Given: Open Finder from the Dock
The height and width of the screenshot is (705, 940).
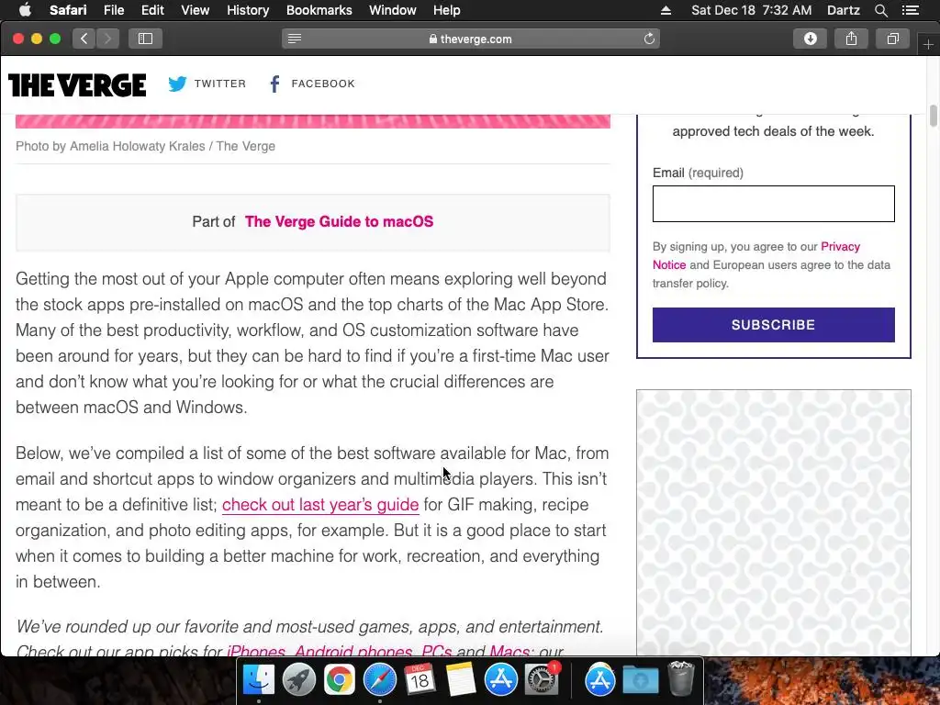Looking at the screenshot, I should pos(258,680).
